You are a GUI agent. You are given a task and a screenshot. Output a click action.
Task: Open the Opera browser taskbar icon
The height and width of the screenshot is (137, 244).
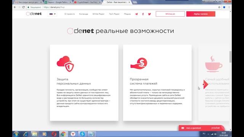point(54,134)
